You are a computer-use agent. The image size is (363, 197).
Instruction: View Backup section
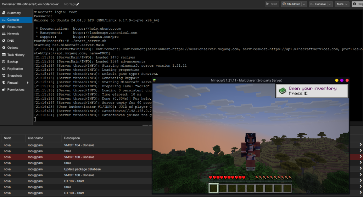(12, 62)
